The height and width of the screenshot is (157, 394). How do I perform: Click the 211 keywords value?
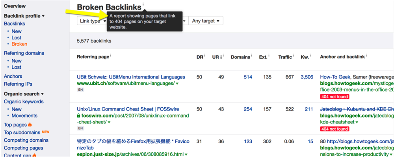[x=309, y=109]
